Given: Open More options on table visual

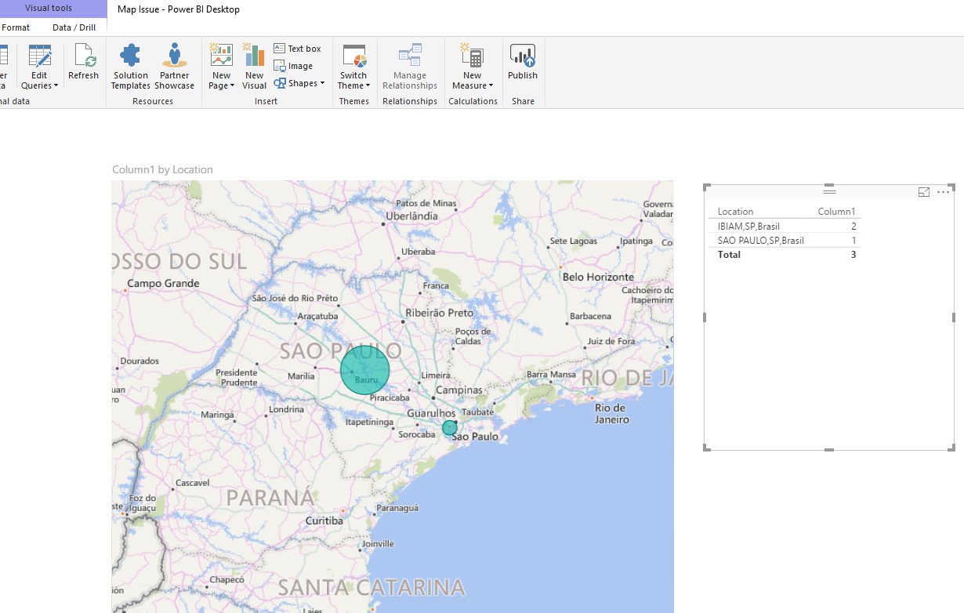Looking at the screenshot, I should (x=943, y=192).
